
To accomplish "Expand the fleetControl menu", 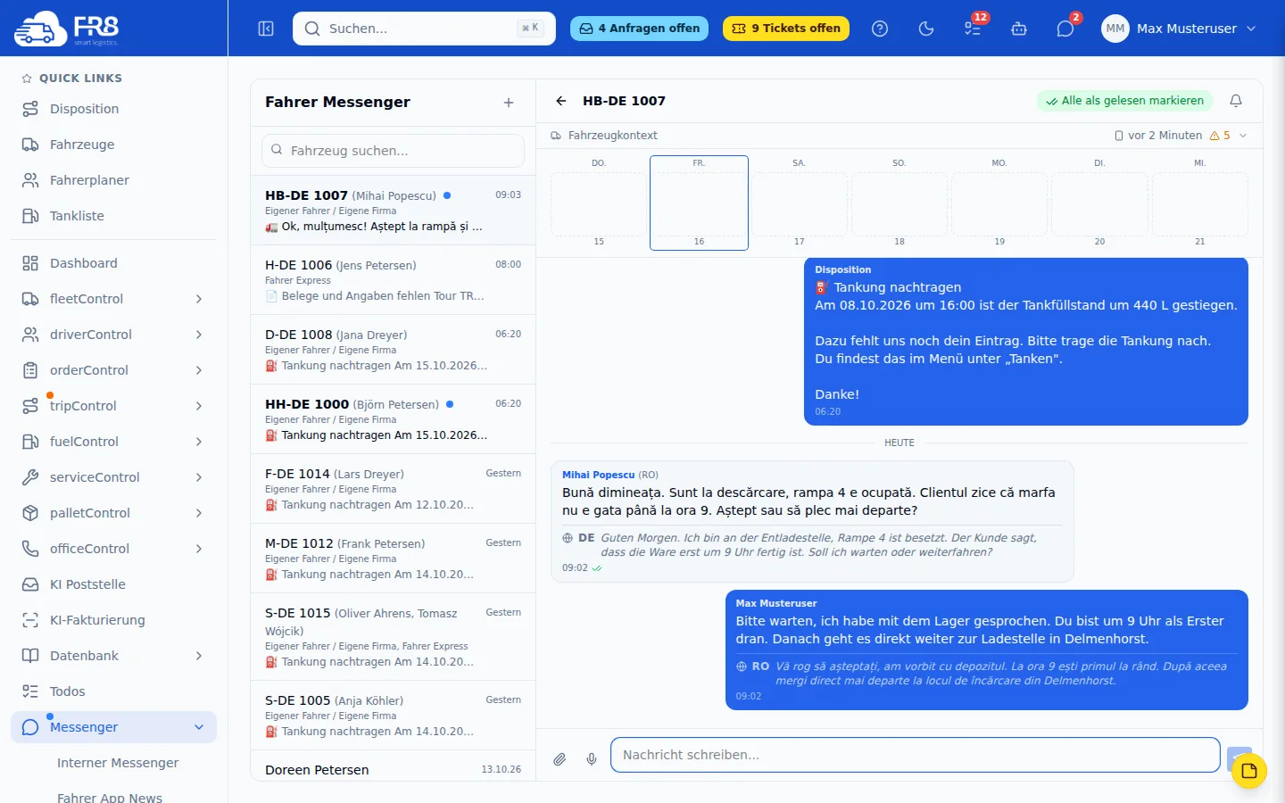I will tap(113, 299).
